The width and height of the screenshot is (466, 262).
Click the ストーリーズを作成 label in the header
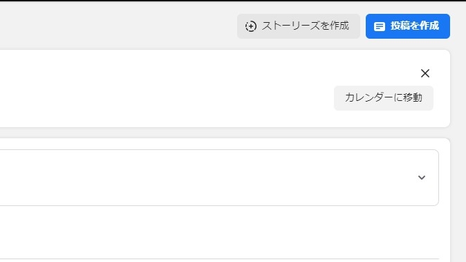305,26
